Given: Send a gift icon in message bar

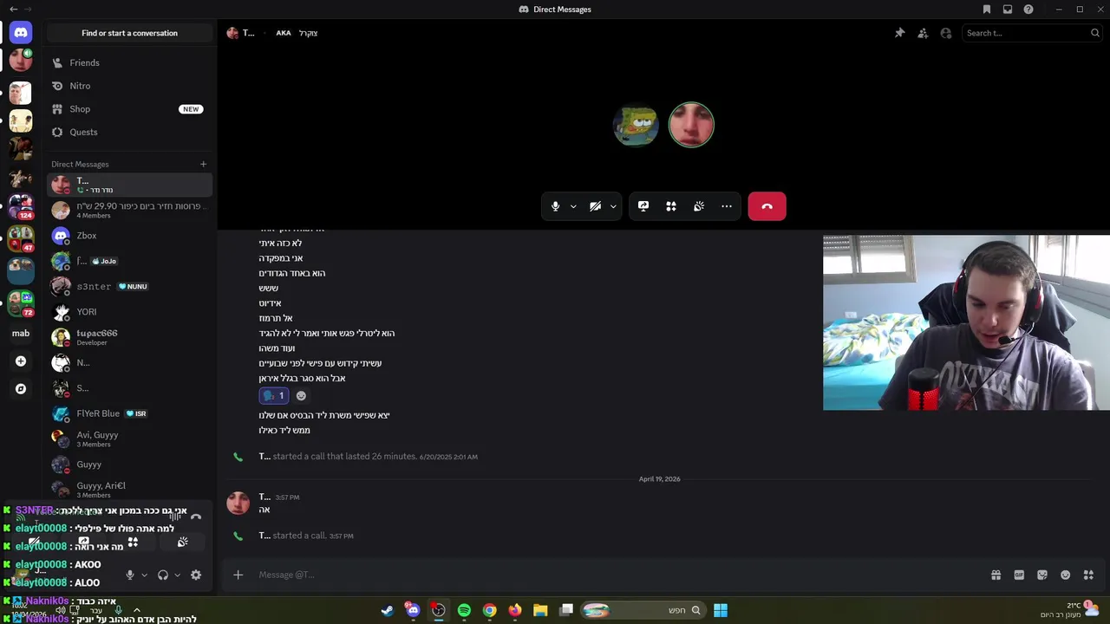Looking at the screenshot, I should [x=996, y=575].
